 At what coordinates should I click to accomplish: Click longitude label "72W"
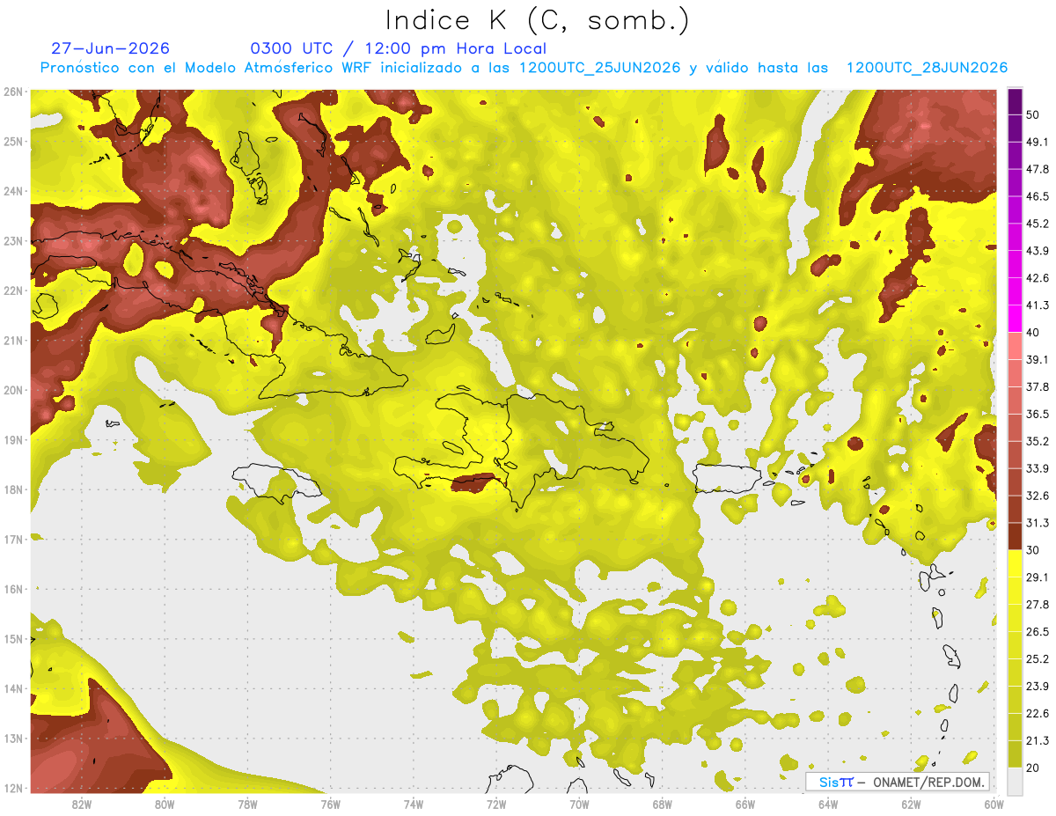(x=496, y=804)
